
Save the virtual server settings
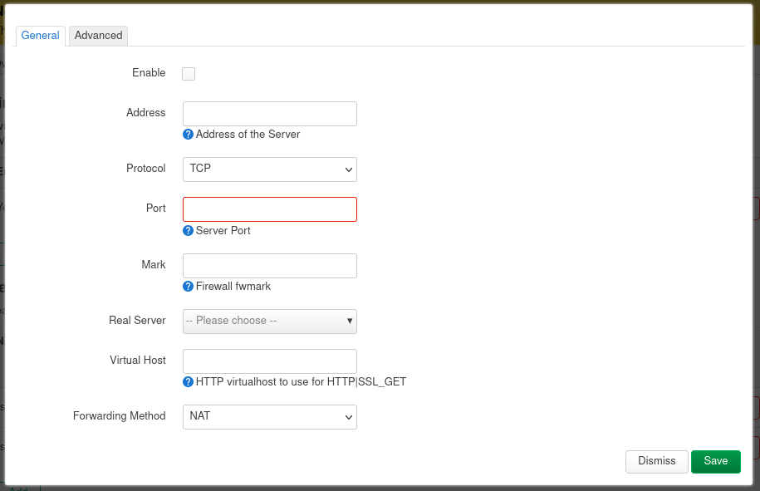click(715, 461)
